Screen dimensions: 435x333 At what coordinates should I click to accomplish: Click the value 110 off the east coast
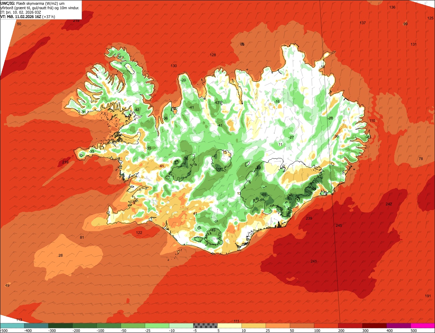coord(372,121)
